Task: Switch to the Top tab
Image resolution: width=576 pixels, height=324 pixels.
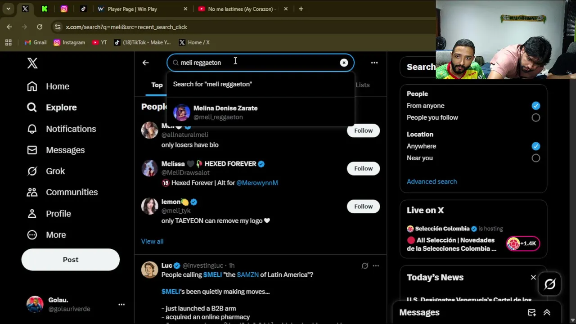Action: coord(157,85)
